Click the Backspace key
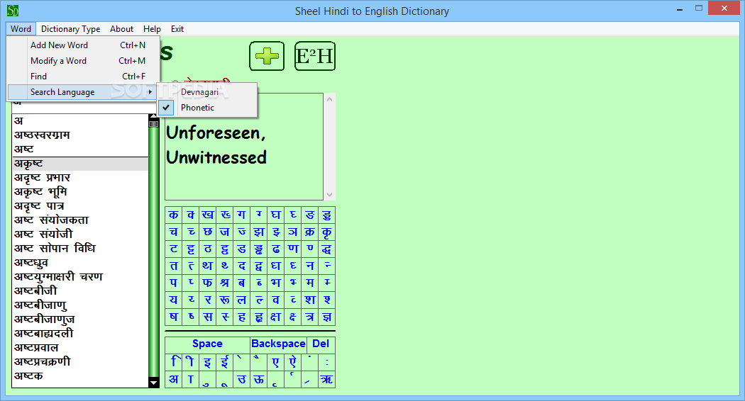Viewport: 745px width, 401px height. 278,344
